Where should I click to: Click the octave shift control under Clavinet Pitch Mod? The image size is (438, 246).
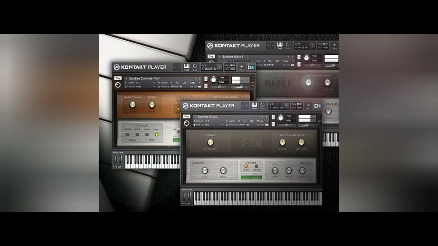coord(118,167)
